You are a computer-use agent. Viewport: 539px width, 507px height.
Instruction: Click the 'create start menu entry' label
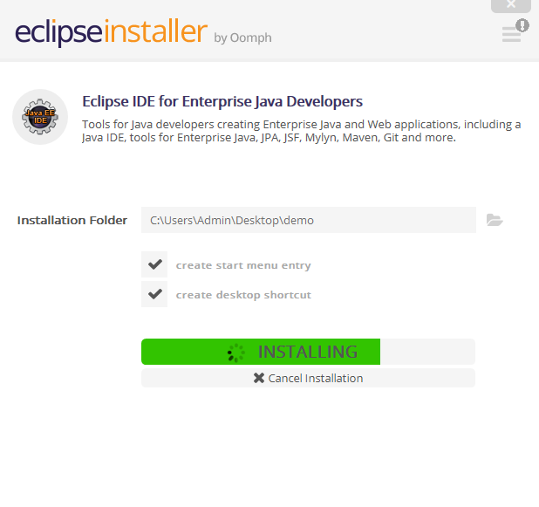[243, 265]
